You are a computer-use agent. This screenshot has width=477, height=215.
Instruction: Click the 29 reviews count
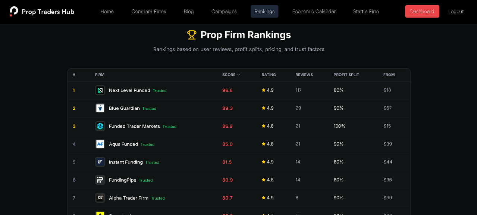tap(298, 108)
